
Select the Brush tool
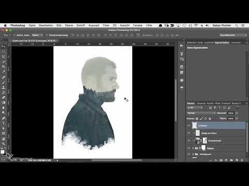coord(3,82)
